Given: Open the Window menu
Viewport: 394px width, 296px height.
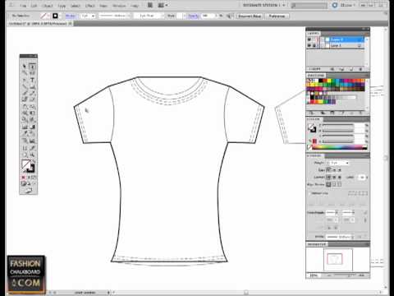Looking at the screenshot, I should pyautogui.click(x=119, y=6).
